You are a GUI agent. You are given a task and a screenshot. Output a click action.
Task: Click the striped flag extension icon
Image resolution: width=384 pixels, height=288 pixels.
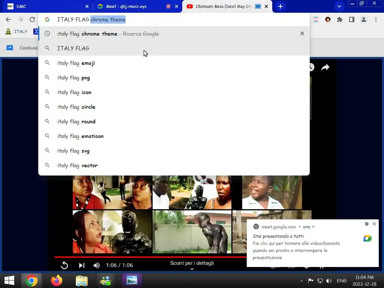pyautogui.click(x=316, y=19)
